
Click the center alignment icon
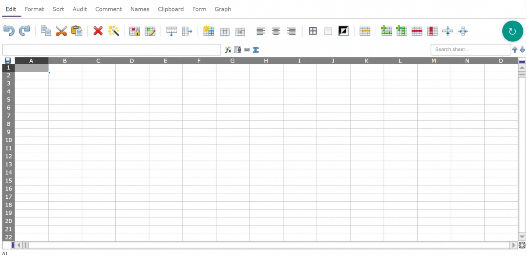(276, 31)
